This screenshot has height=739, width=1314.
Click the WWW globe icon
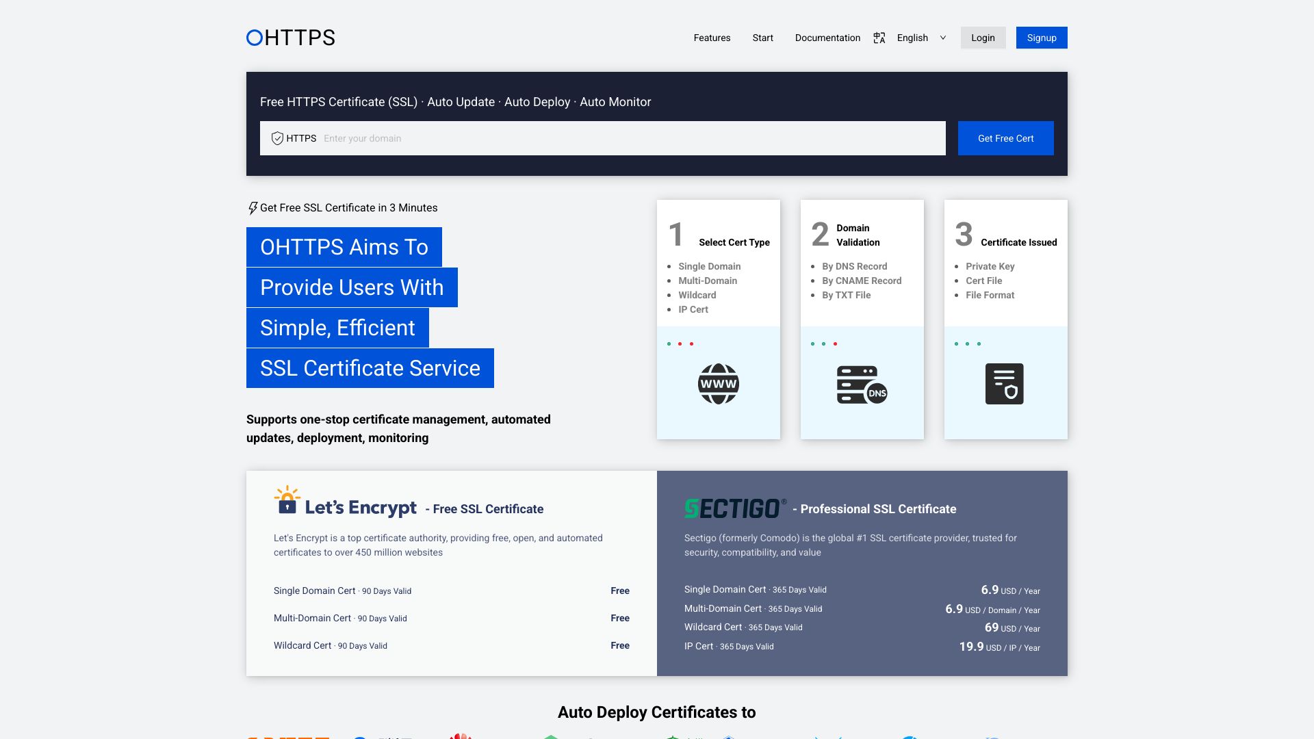(719, 384)
